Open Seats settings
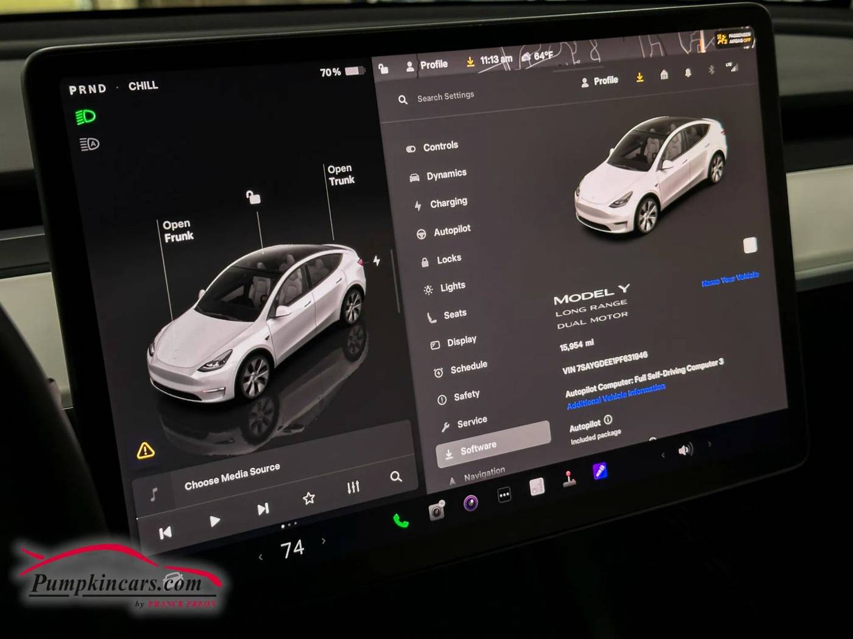This screenshot has width=853, height=639. (447, 315)
